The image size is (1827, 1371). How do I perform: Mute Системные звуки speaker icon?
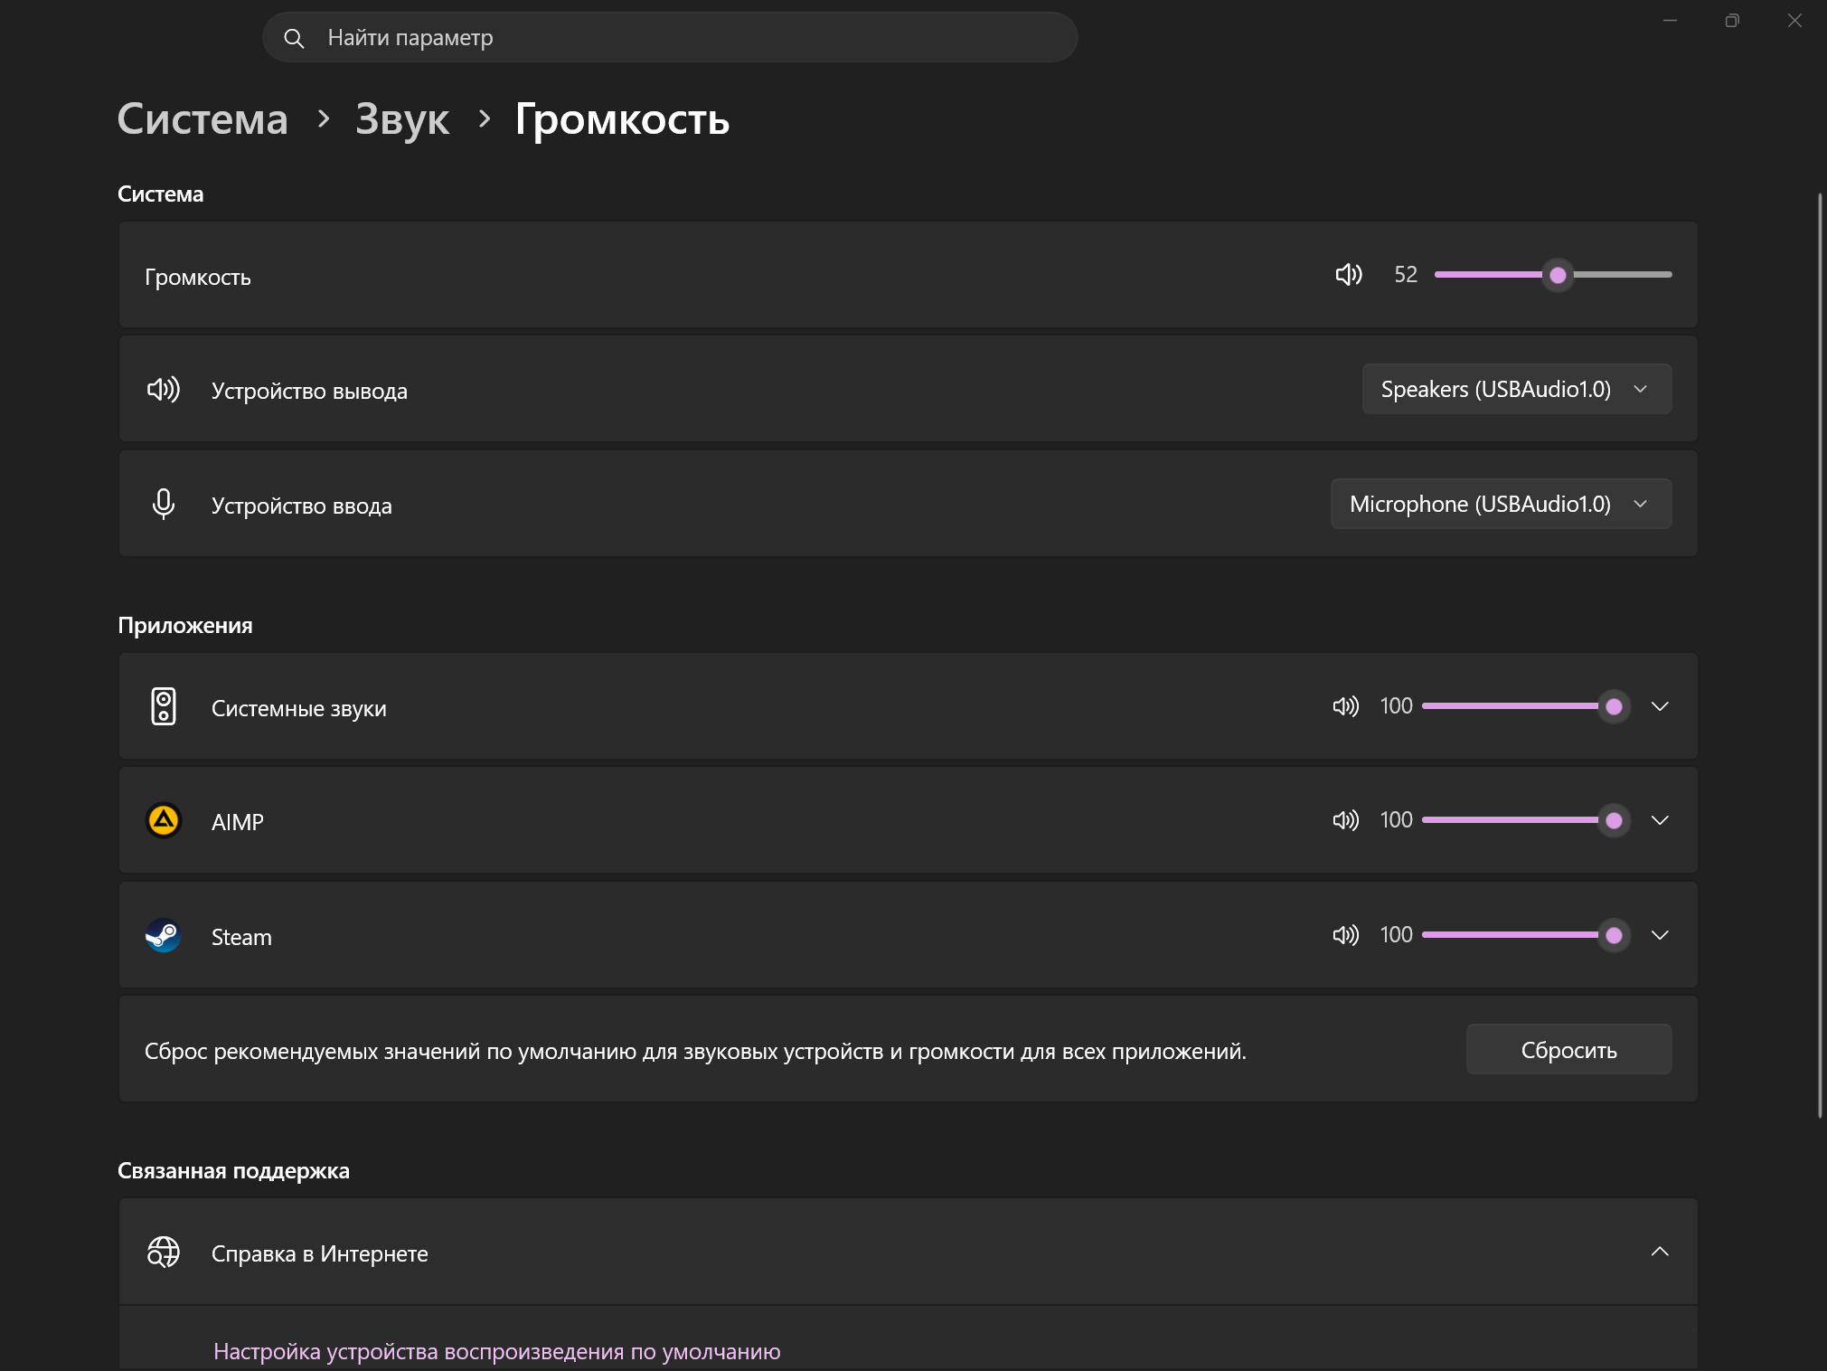coord(1345,706)
